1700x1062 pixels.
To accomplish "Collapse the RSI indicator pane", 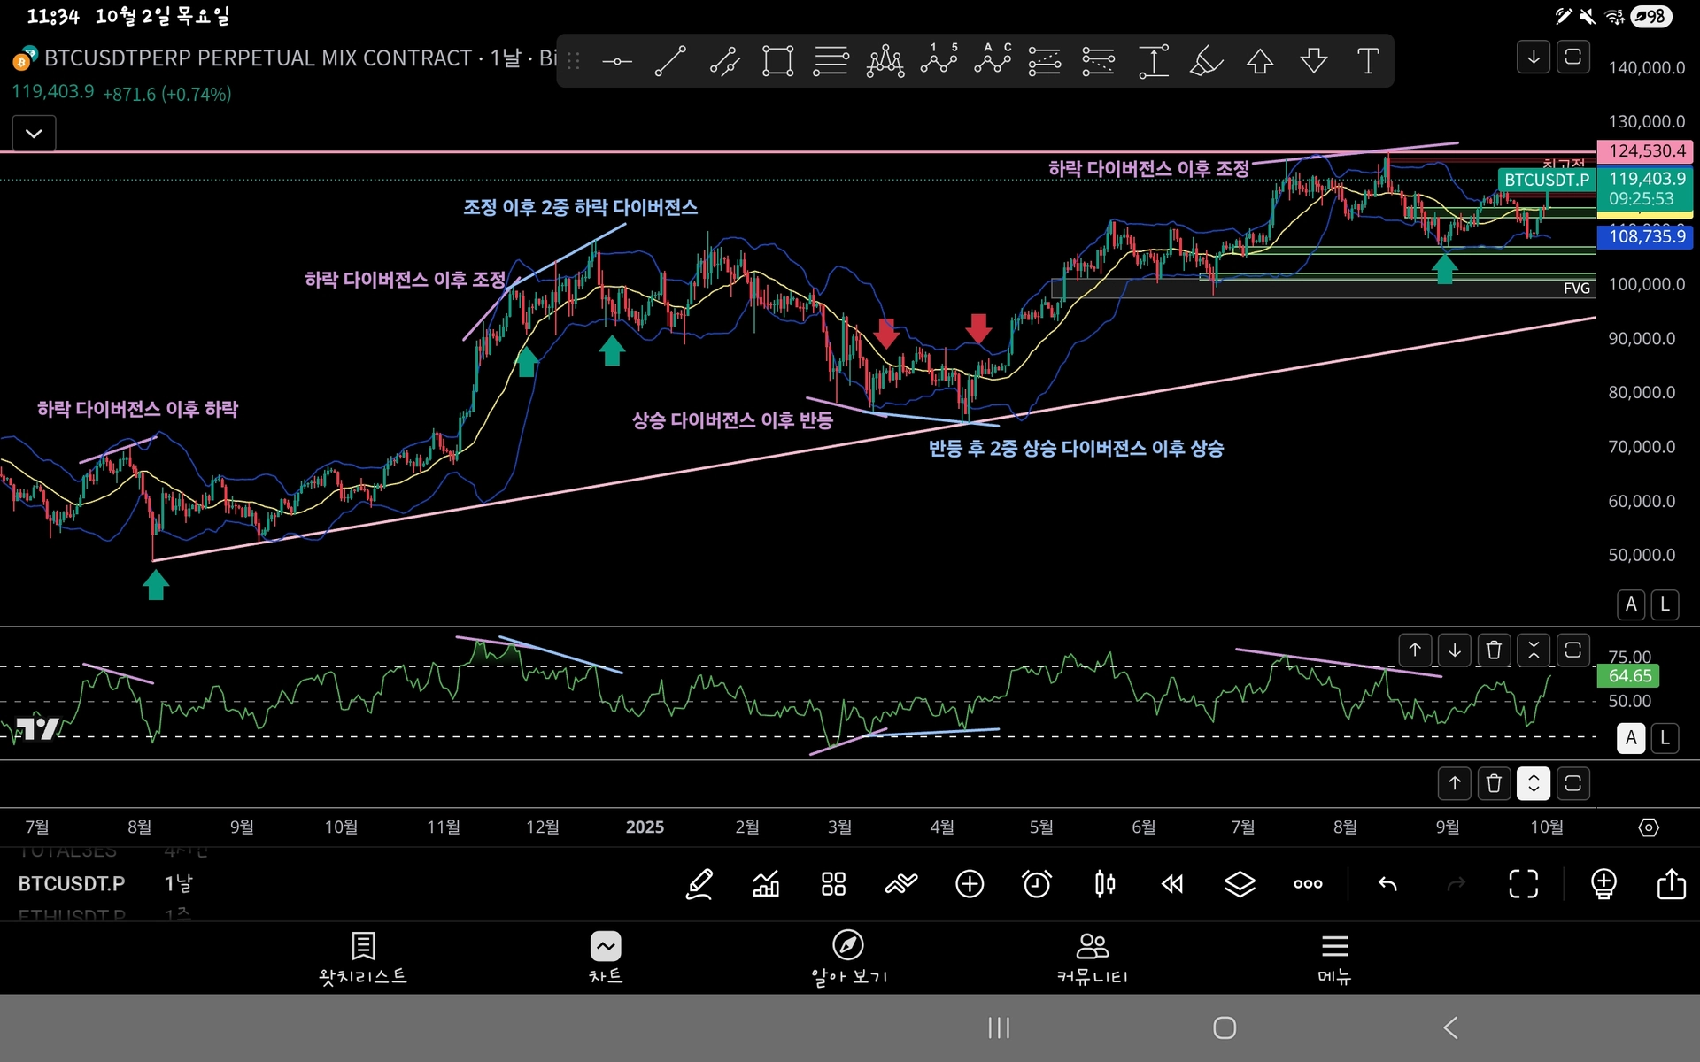I will (x=1534, y=650).
